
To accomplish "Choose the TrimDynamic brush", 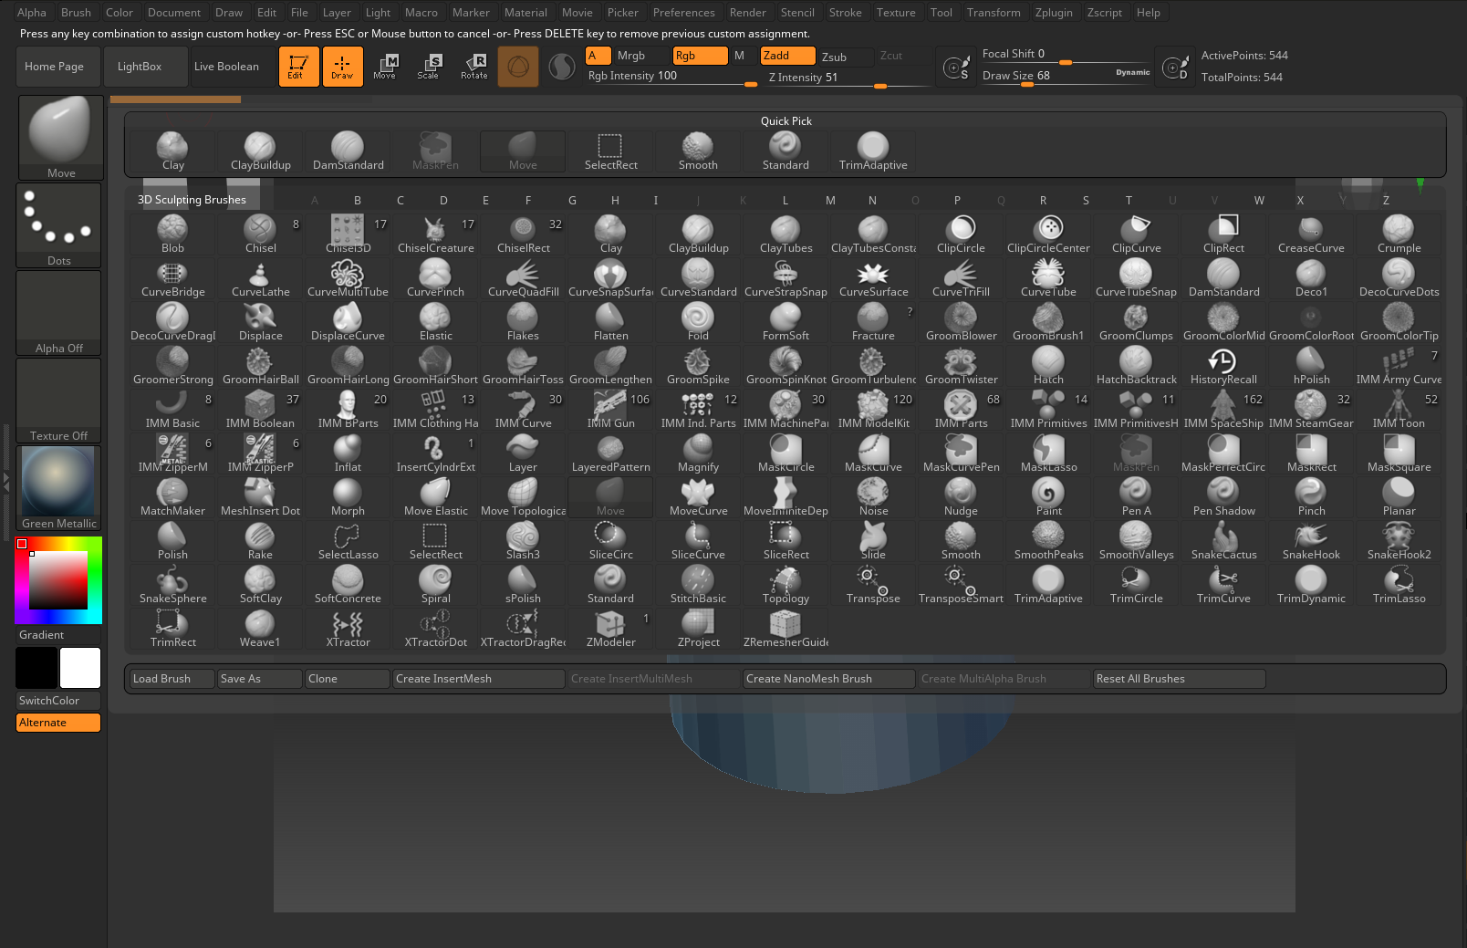I will [x=1311, y=585].
